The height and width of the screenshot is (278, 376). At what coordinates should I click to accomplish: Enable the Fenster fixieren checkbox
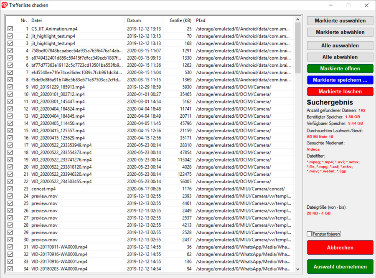(x=309, y=234)
